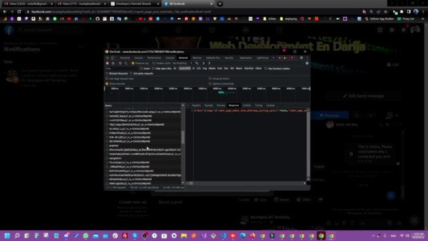The height and width of the screenshot is (241, 428).
Task: Open the Application tab in DevTools
Action: coord(245,58)
